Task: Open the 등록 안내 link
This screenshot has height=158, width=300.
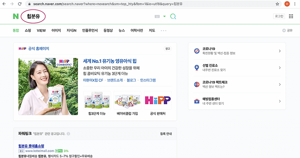Action: [166, 134]
